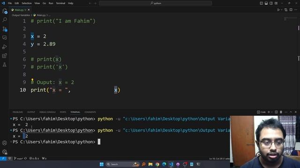This screenshot has height=168, width=300.
Task: Open the Manage gear icon
Action: click(5, 152)
